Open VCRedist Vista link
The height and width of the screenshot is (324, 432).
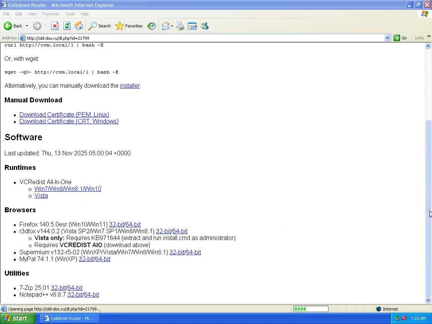[x=41, y=196]
